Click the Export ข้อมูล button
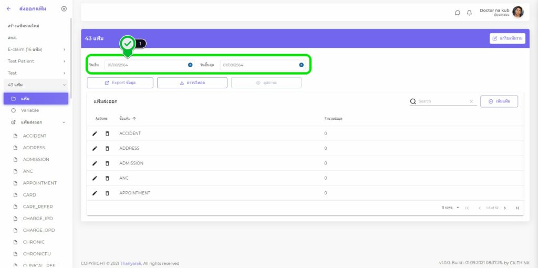This screenshot has height=268, width=538. tap(120, 83)
